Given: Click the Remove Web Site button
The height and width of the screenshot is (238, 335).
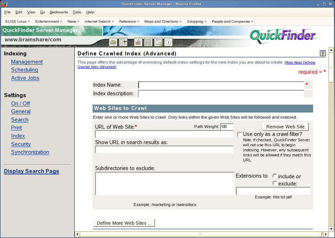Looking at the screenshot, I should (285, 127).
